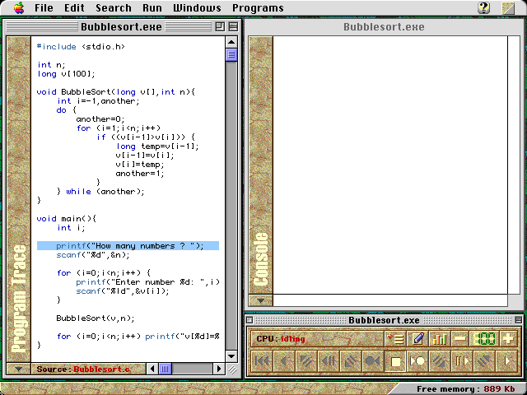Click the run-to-breakpoint arrow-circle button
The image size is (527, 395).
click(x=417, y=360)
